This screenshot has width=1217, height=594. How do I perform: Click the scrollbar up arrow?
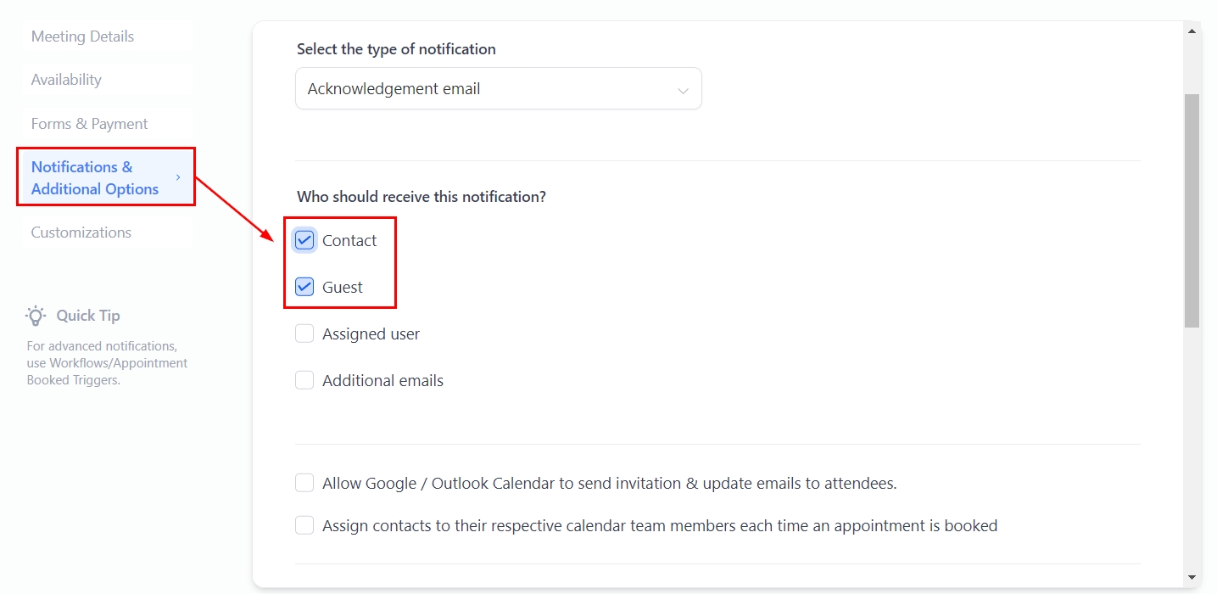tap(1192, 31)
